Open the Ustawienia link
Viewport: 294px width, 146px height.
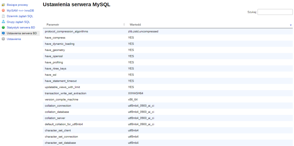(x=14, y=39)
